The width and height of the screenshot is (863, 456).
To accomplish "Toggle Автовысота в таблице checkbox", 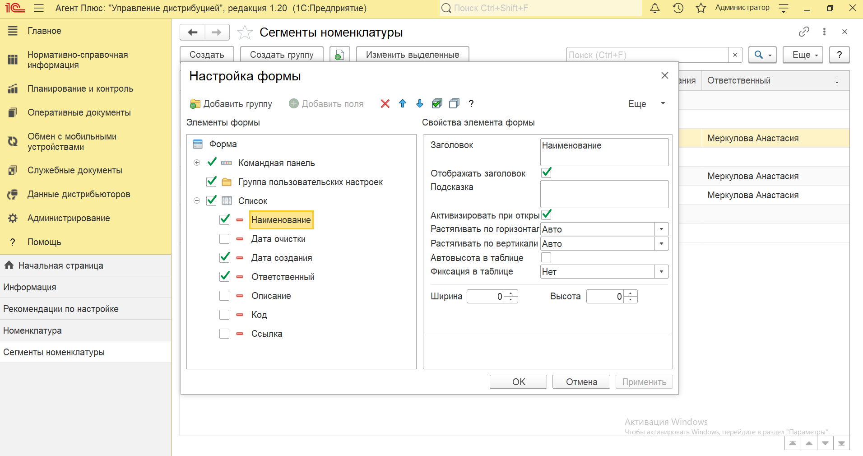I will pos(546,258).
